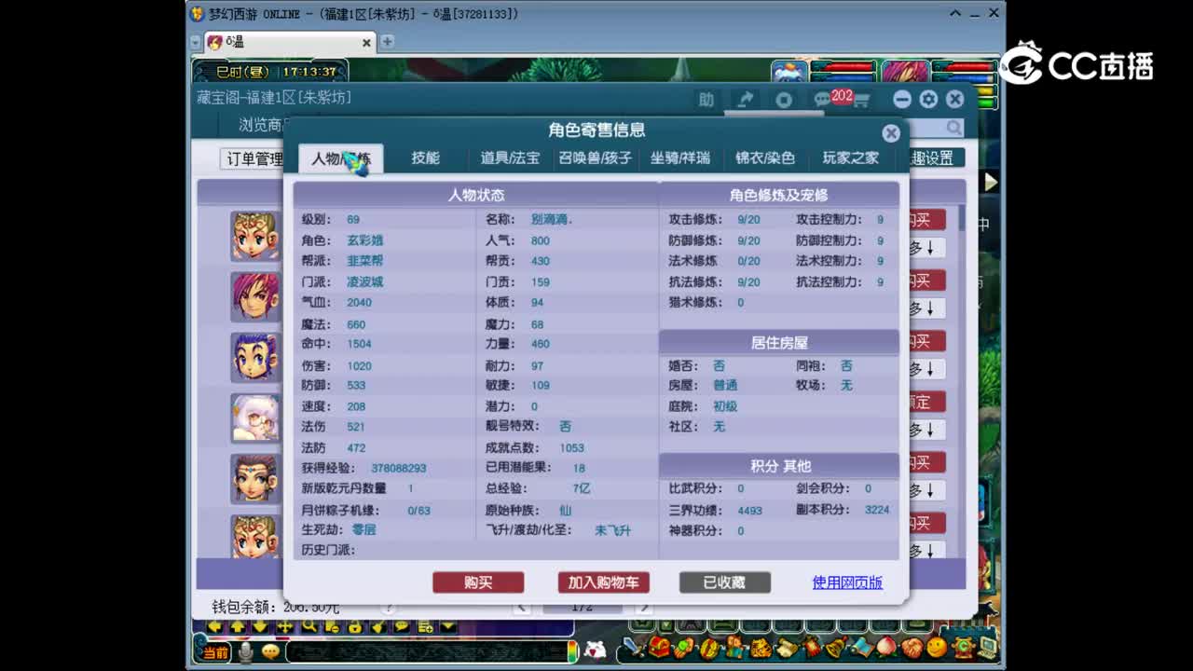
Task: Click the peach icon in bottom toolbar
Action: [x=886, y=647]
